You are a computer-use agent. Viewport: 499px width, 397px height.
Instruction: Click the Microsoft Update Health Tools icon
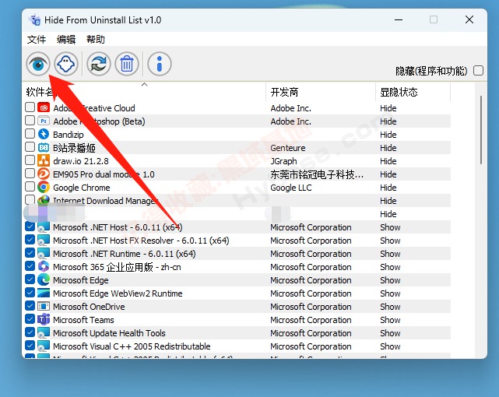click(x=44, y=332)
